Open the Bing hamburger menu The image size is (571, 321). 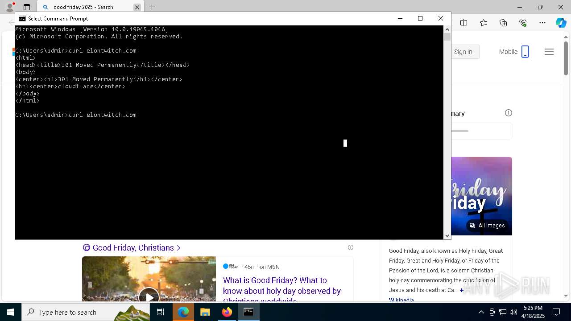click(549, 52)
